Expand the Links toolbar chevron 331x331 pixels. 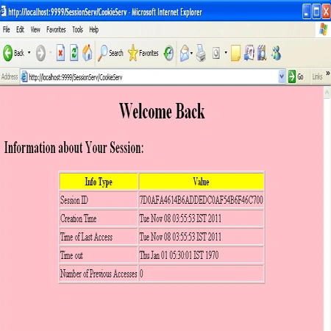[x=328, y=73]
